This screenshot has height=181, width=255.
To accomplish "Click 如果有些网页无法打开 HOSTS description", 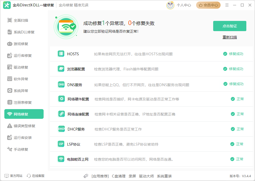I will tap(133, 54).
